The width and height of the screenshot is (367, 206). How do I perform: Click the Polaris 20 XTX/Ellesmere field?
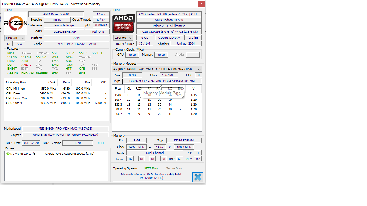169,26
